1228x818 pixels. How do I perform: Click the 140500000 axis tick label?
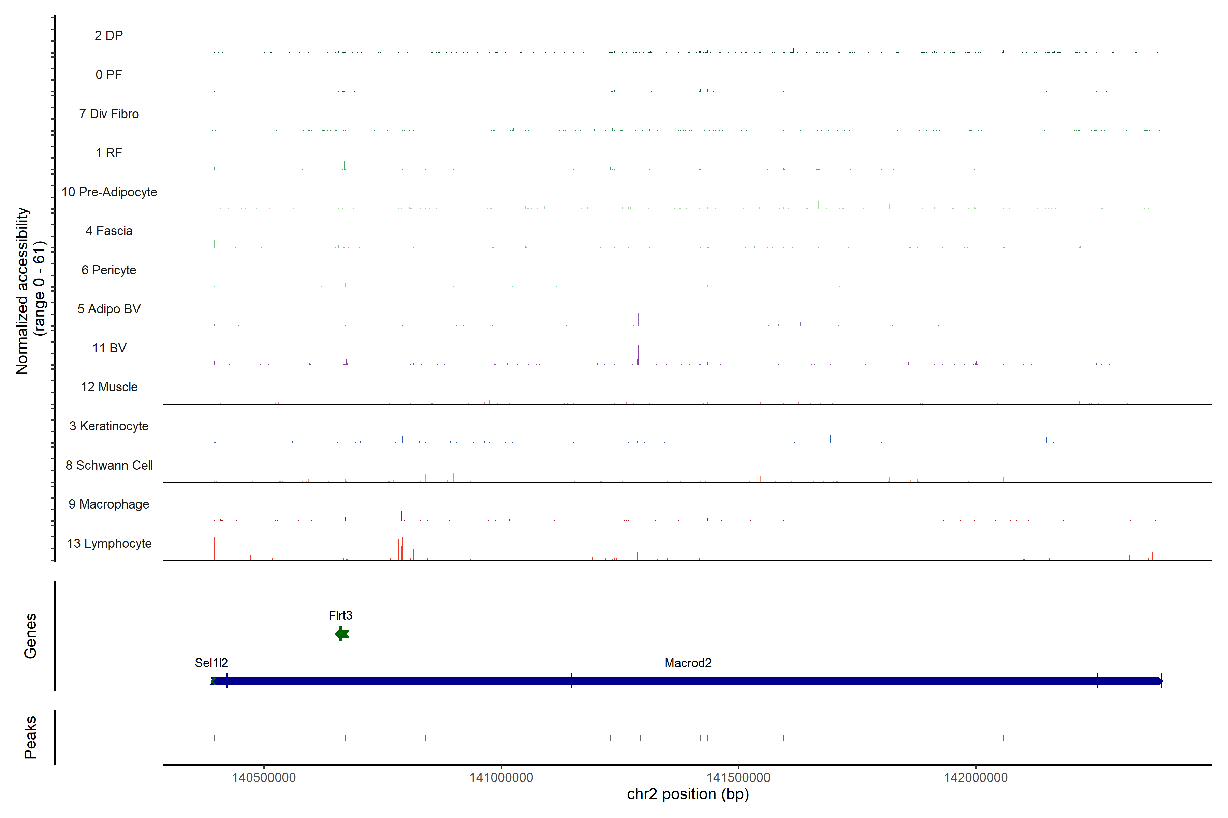click(264, 777)
